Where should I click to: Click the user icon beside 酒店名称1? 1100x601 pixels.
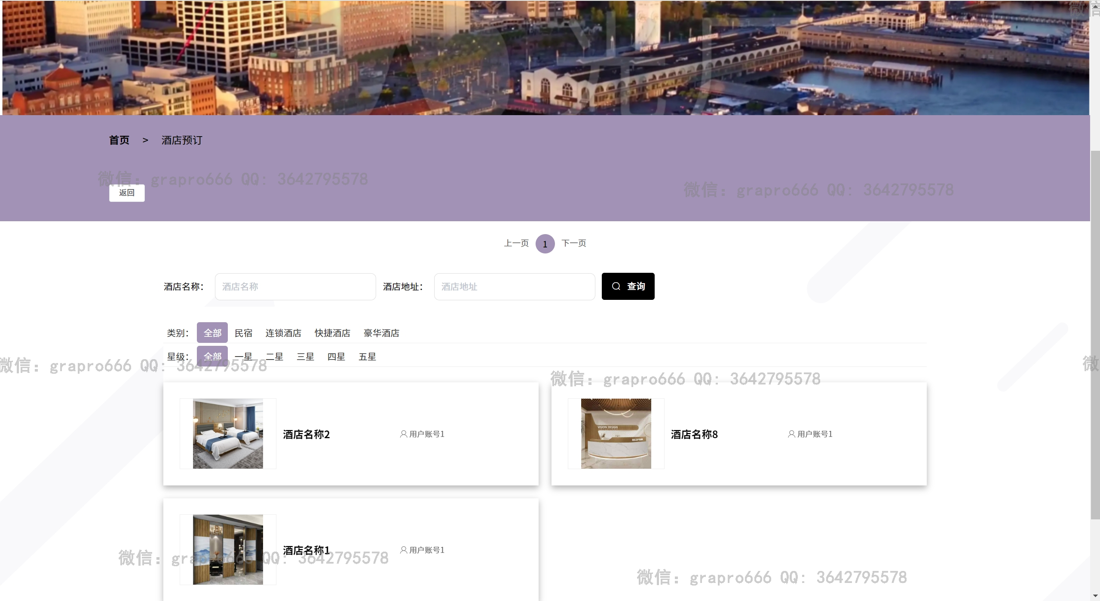point(403,550)
